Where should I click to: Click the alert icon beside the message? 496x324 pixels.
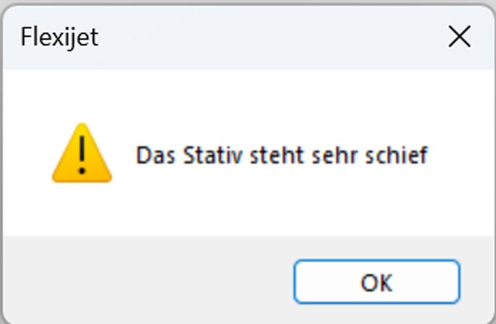(x=82, y=153)
